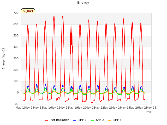Viewport: 167px width, 125px height.
Task: Select the SHF 2 legend entry
Action: [97, 120]
